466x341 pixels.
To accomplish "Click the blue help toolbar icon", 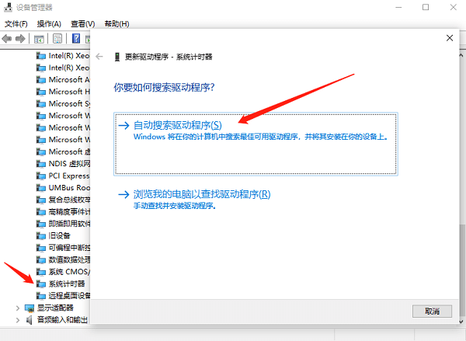I will tap(76, 38).
